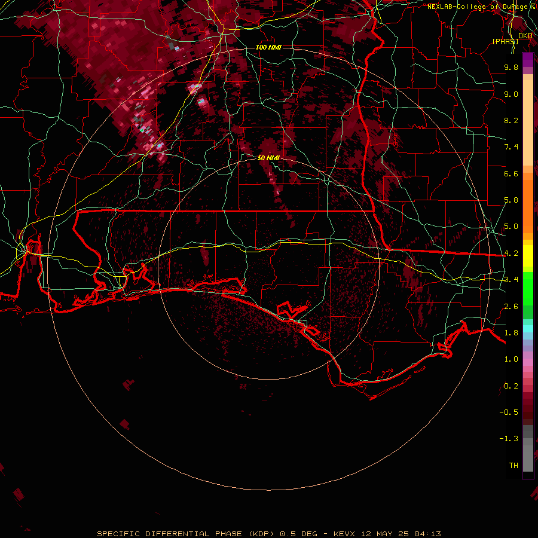Click the light peach segment of the color bar
The width and height of the screenshot is (538, 538).
528,123
